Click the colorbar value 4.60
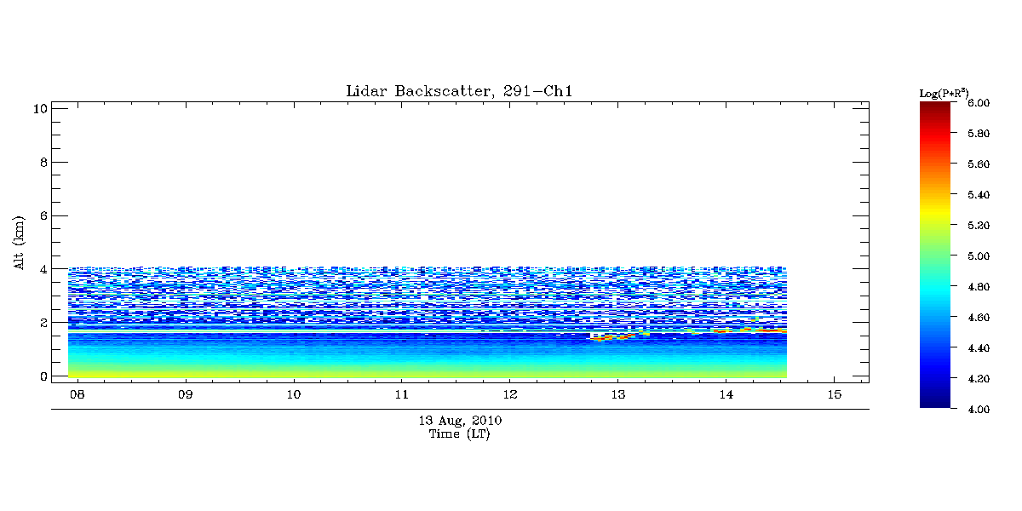This screenshot has width=1022, height=511. [x=979, y=318]
